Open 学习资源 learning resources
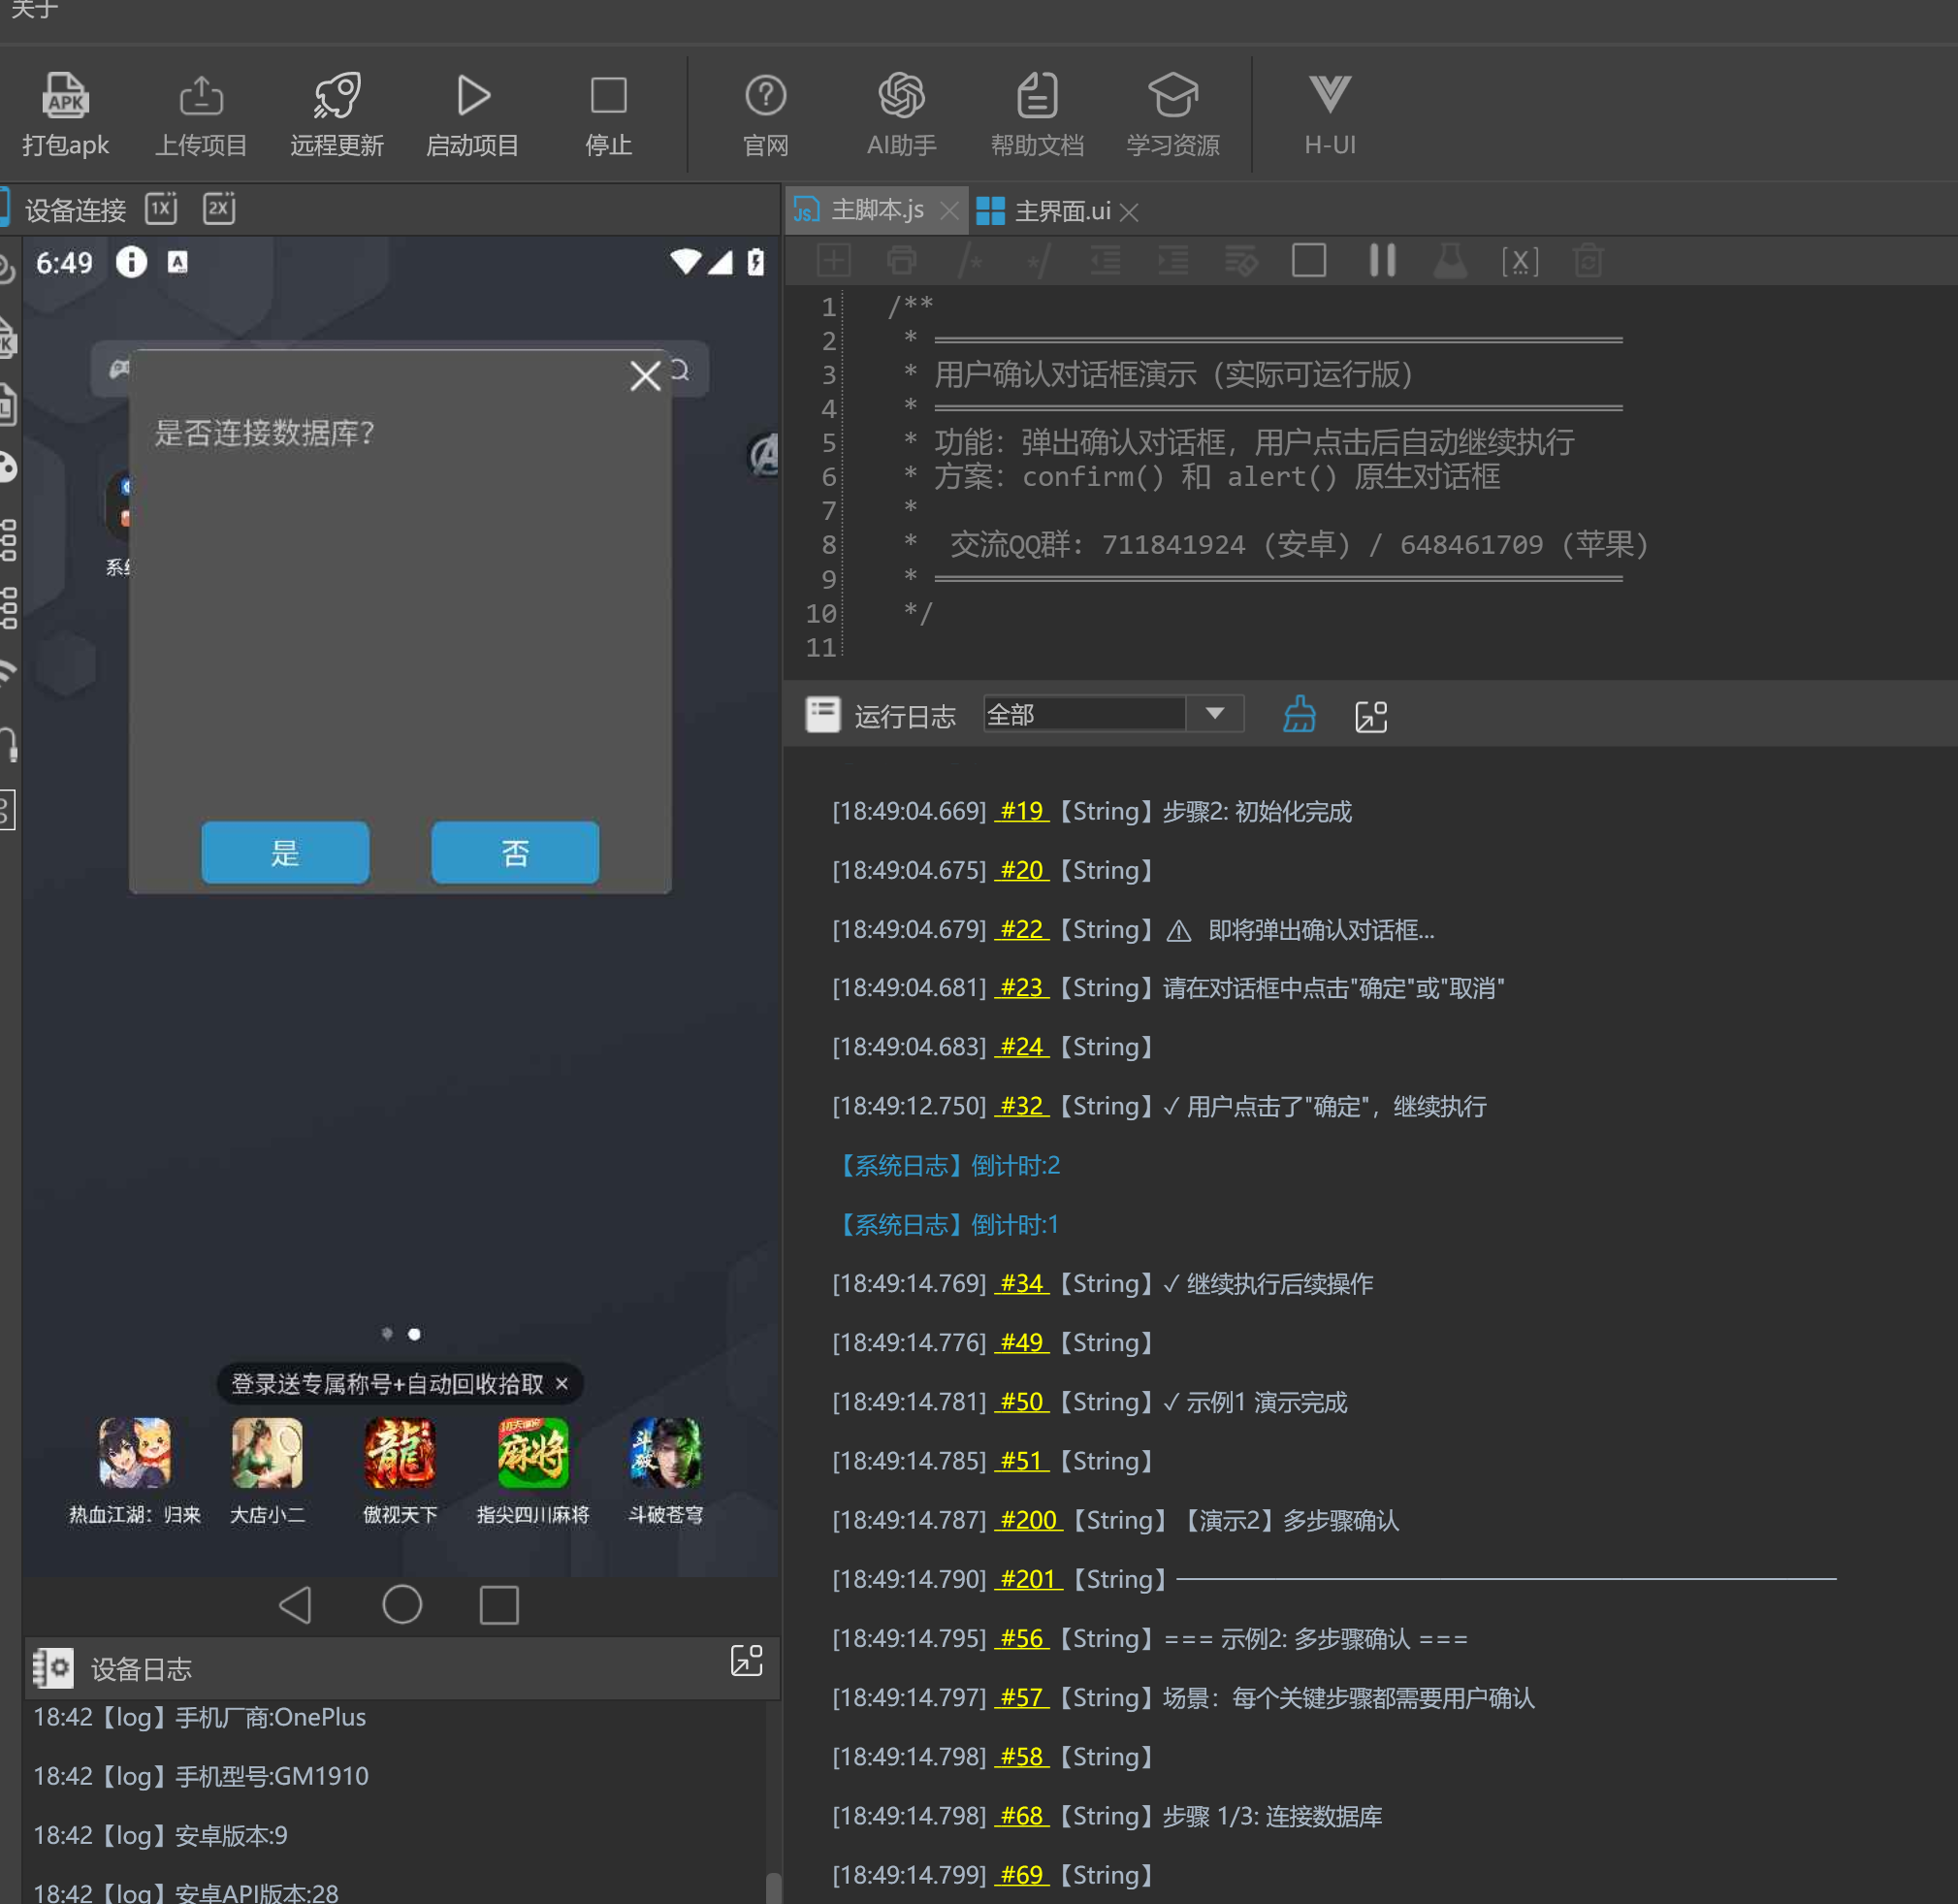This screenshot has width=1958, height=1904. point(1173,115)
